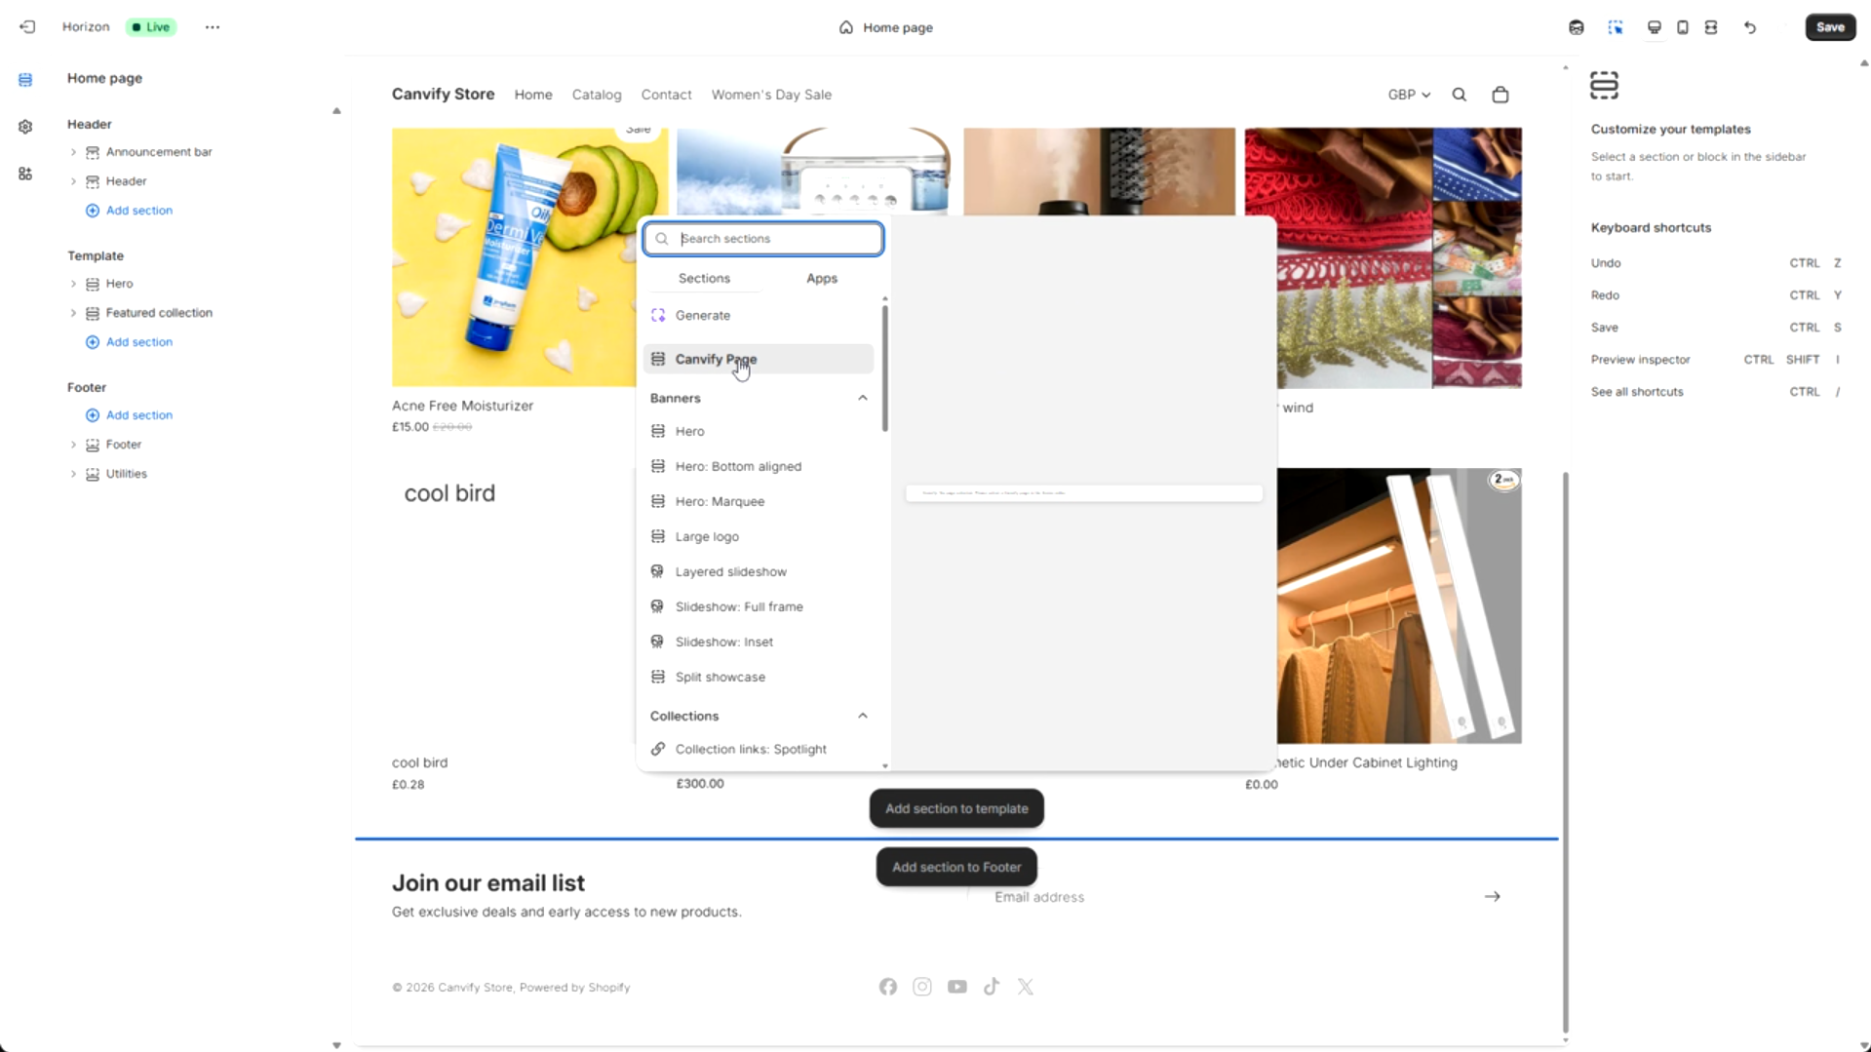Click the Facebook icon in footer

(887, 987)
